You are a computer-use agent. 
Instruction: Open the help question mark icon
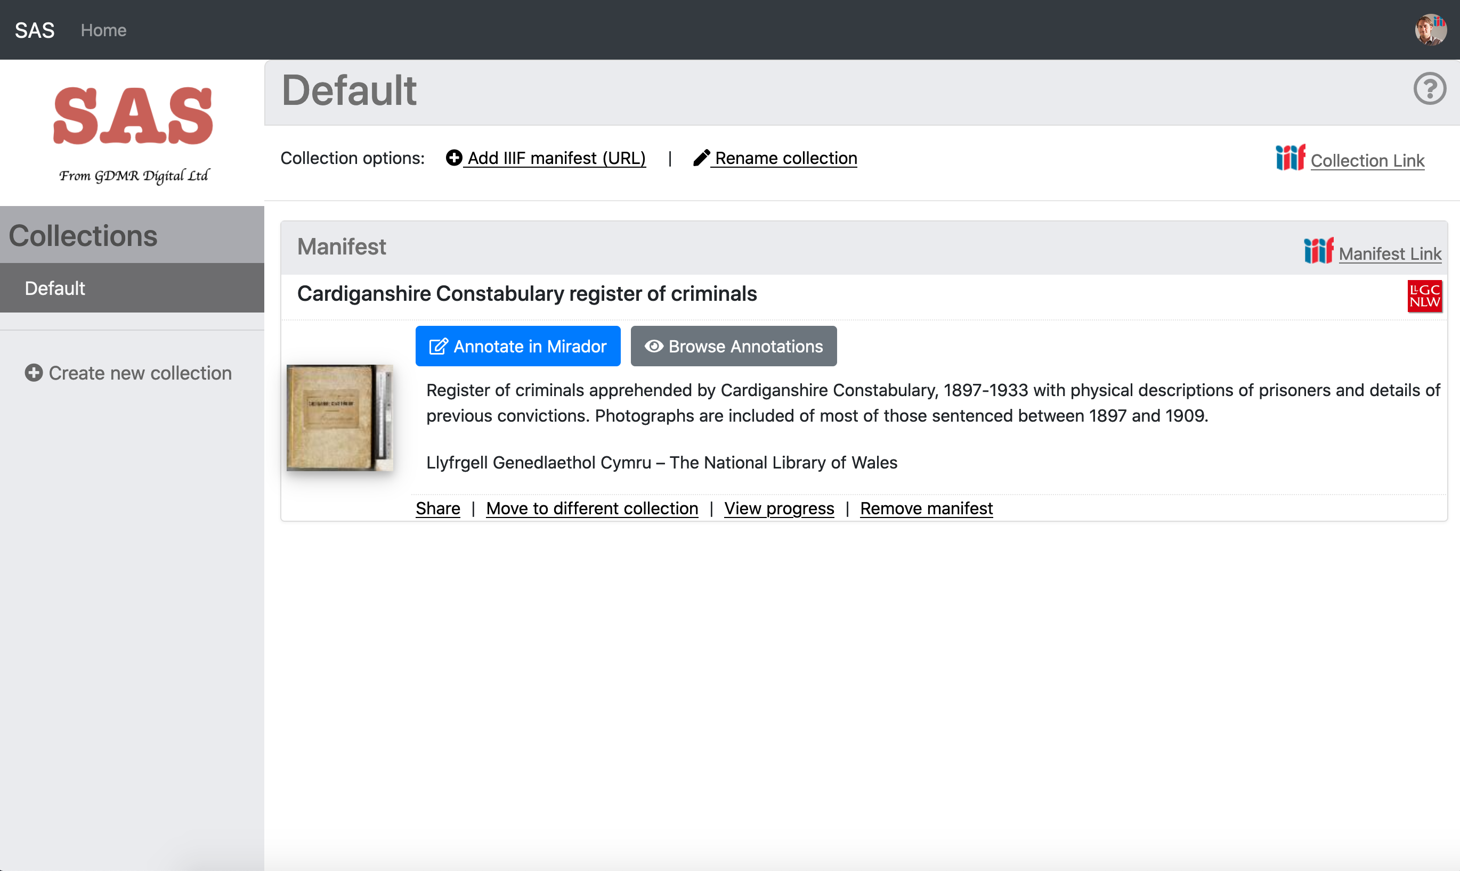[x=1430, y=89]
